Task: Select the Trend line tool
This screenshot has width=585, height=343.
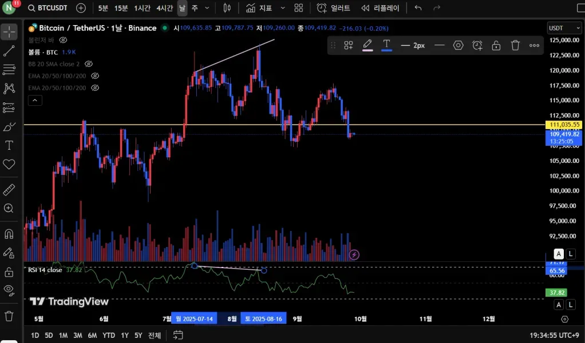Action: coord(9,51)
